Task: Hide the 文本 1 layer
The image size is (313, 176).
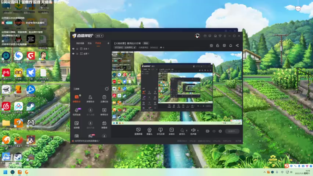Action: (73, 48)
